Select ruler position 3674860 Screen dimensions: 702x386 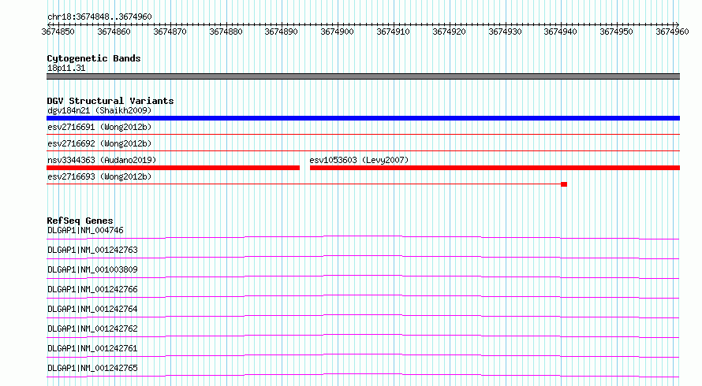coord(114,32)
